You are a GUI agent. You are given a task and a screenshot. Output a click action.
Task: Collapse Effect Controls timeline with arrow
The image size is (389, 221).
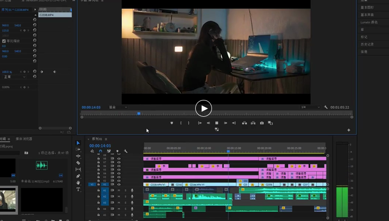[x=35, y=9]
